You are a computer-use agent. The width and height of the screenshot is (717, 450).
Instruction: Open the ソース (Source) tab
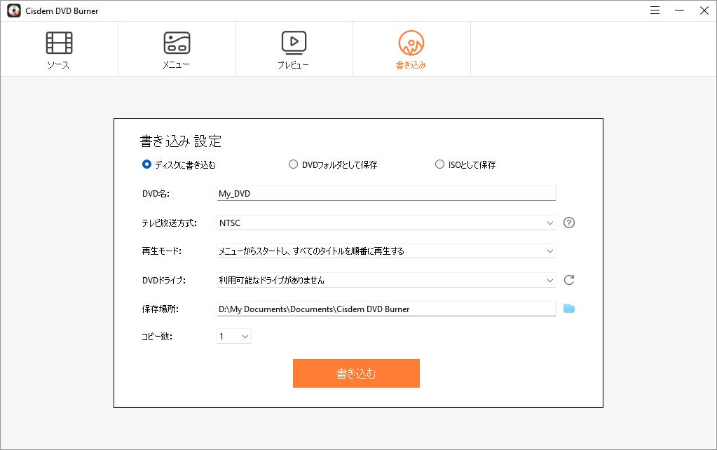pos(59,49)
